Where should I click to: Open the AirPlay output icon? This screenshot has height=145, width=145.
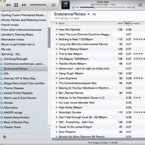coord(53,5)
